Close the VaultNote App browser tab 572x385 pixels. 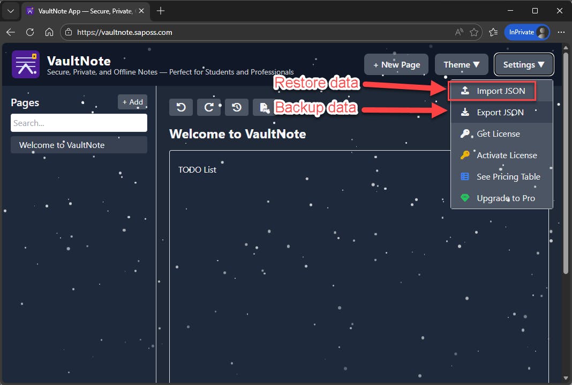click(x=141, y=11)
